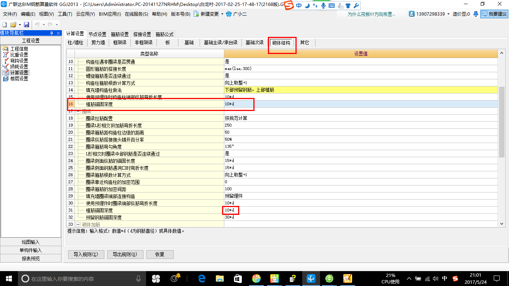Screen dimensions: 509x286
Task: Click the 导出规则(O) button
Action: [x=125, y=255]
